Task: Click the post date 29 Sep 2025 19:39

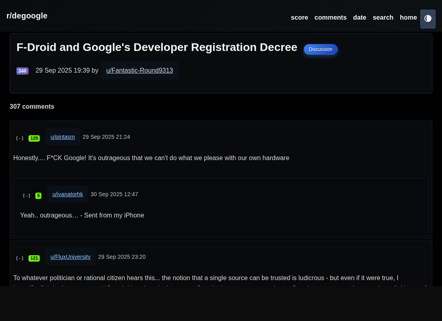Action: click(62, 70)
